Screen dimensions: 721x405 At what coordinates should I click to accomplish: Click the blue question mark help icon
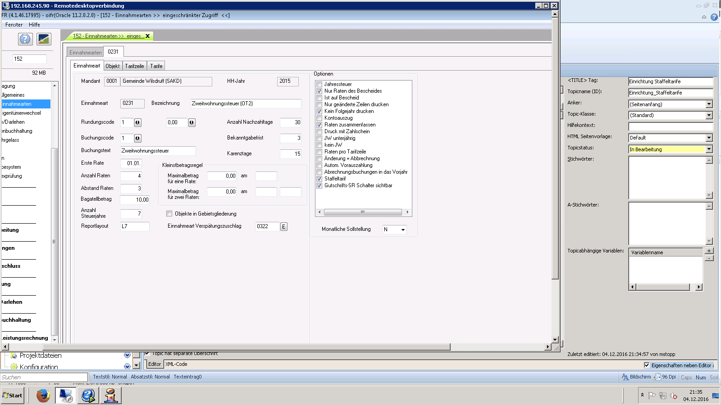[25, 39]
